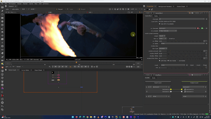Image resolution: width=211 pixels, height=119 pixels.
Task: Click the VectorBlur1 center node icon
Action: click(148, 13)
